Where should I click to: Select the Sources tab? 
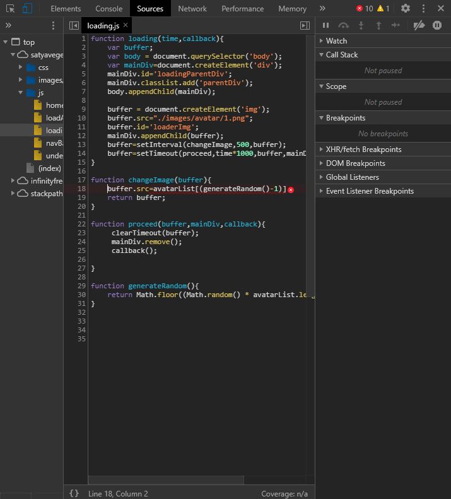[x=150, y=9]
